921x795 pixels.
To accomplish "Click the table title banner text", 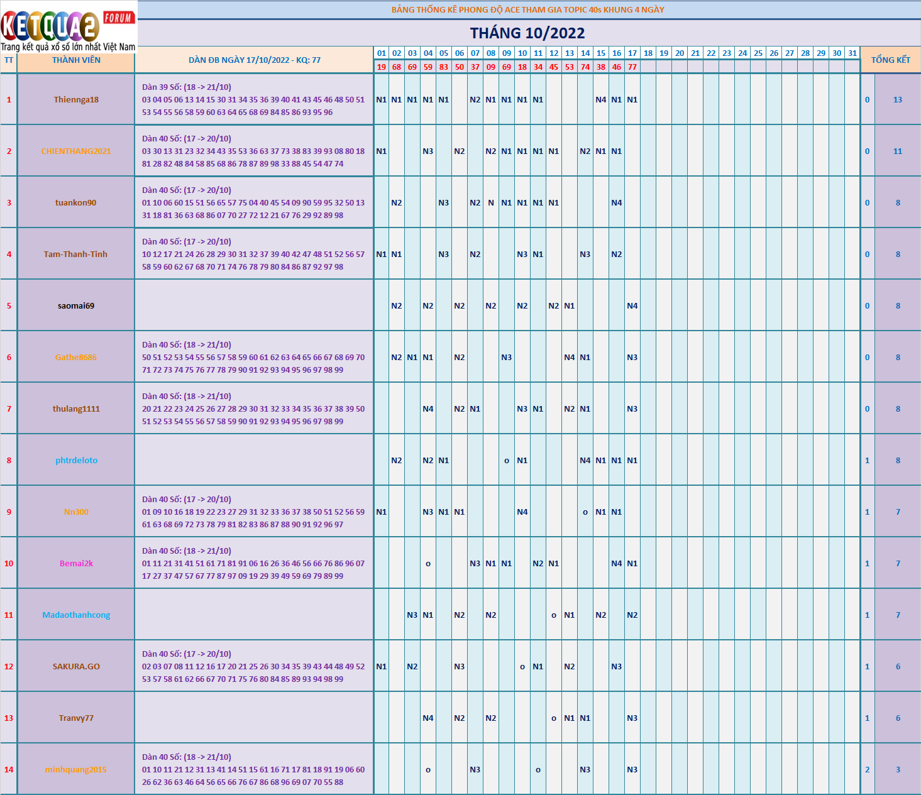I will 527,10.
